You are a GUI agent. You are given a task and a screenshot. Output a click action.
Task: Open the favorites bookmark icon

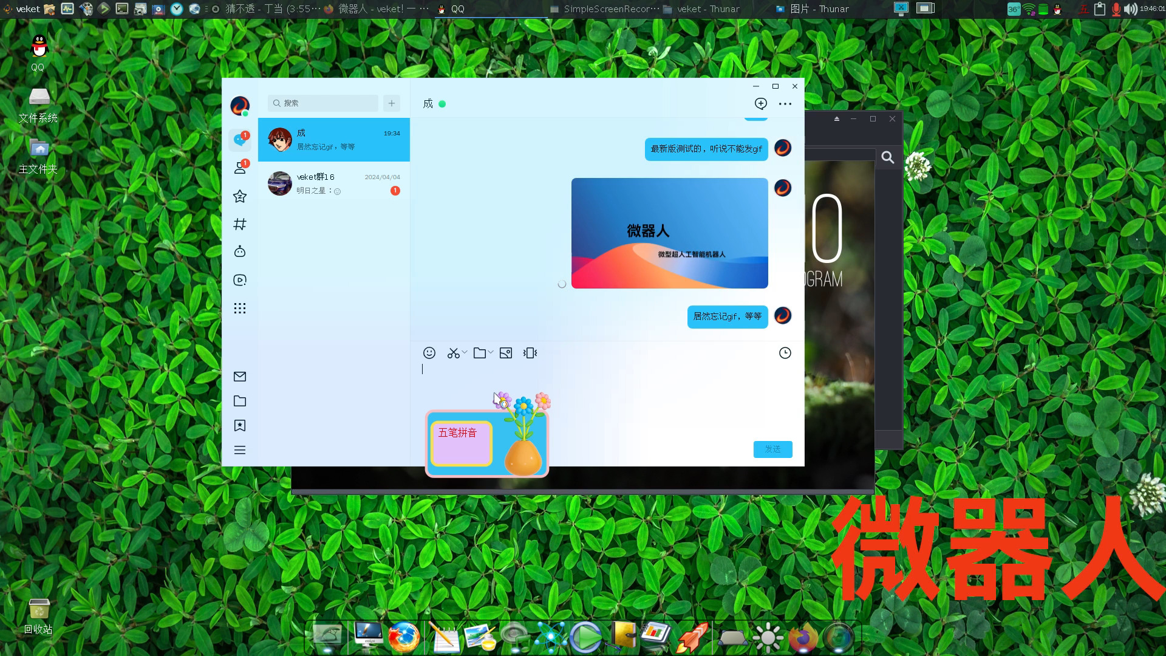pos(240,426)
